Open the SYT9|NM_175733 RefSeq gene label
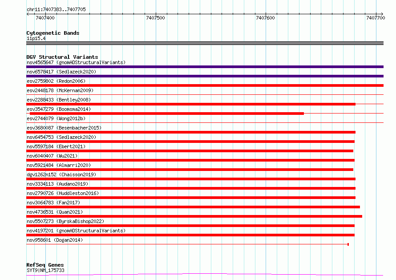This screenshot has width=396, height=280. pos(45,270)
